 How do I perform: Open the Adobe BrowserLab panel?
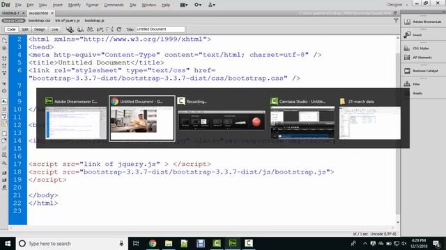pos(423,22)
